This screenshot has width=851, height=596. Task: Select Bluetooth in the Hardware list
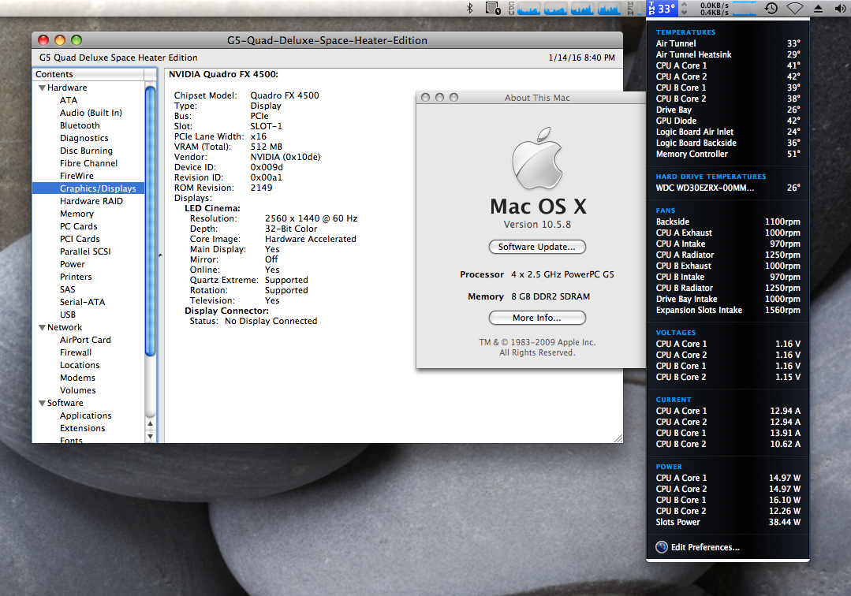click(80, 125)
